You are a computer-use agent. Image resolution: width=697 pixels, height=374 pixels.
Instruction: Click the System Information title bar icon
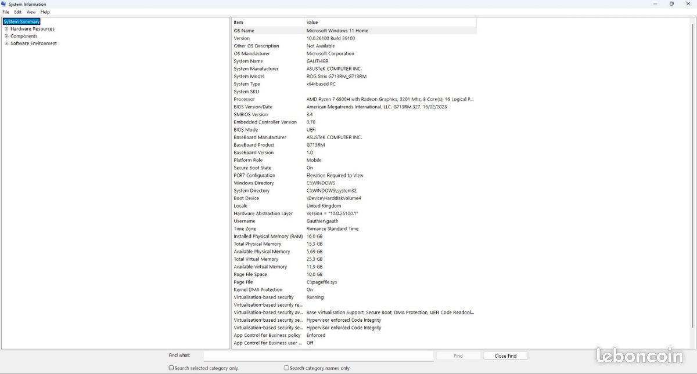pyautogui.click(x=4, y=4)
